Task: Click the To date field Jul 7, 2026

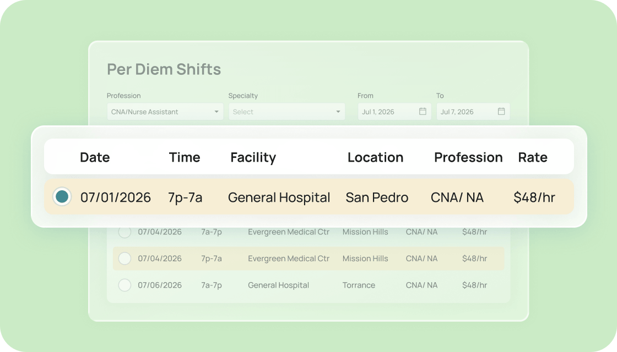Action: coord(473,112)
